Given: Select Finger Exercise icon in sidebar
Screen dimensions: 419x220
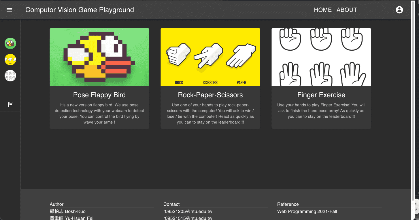Looking at the screenshot, I should (x=10, y=76).
